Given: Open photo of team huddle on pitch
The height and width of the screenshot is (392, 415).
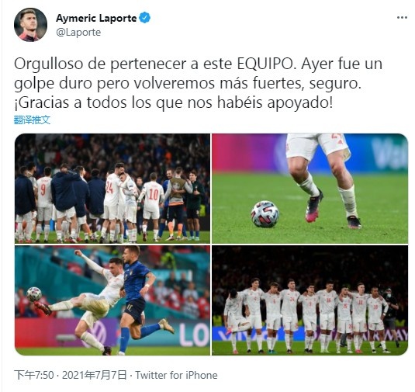Looking at the screenshot, I should 112,189.
